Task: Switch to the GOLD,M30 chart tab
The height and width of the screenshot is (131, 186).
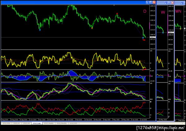Action: (7, 124)
